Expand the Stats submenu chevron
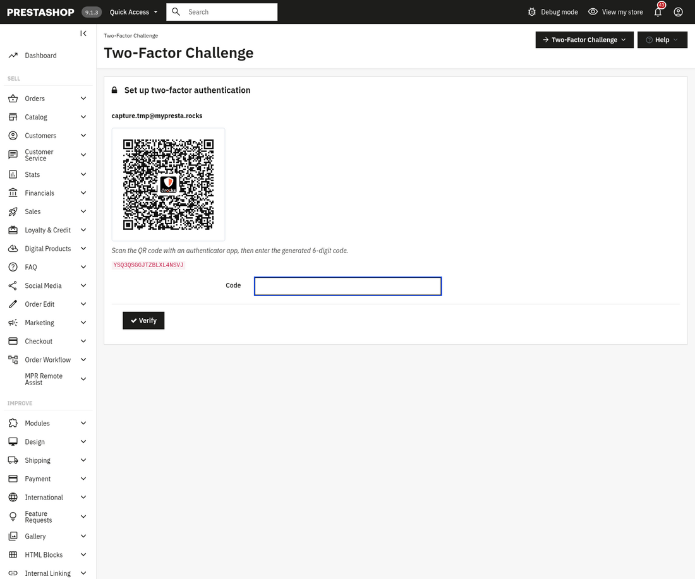 83,174
